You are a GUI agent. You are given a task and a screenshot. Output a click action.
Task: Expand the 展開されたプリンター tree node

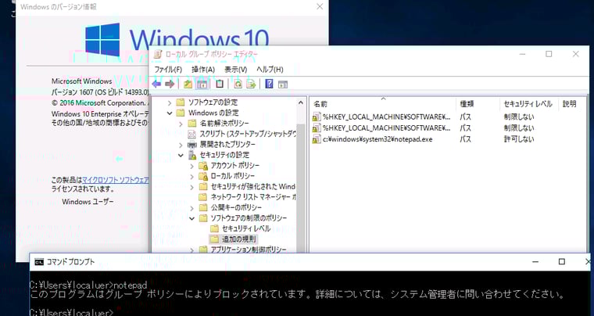tap(181, 145)
